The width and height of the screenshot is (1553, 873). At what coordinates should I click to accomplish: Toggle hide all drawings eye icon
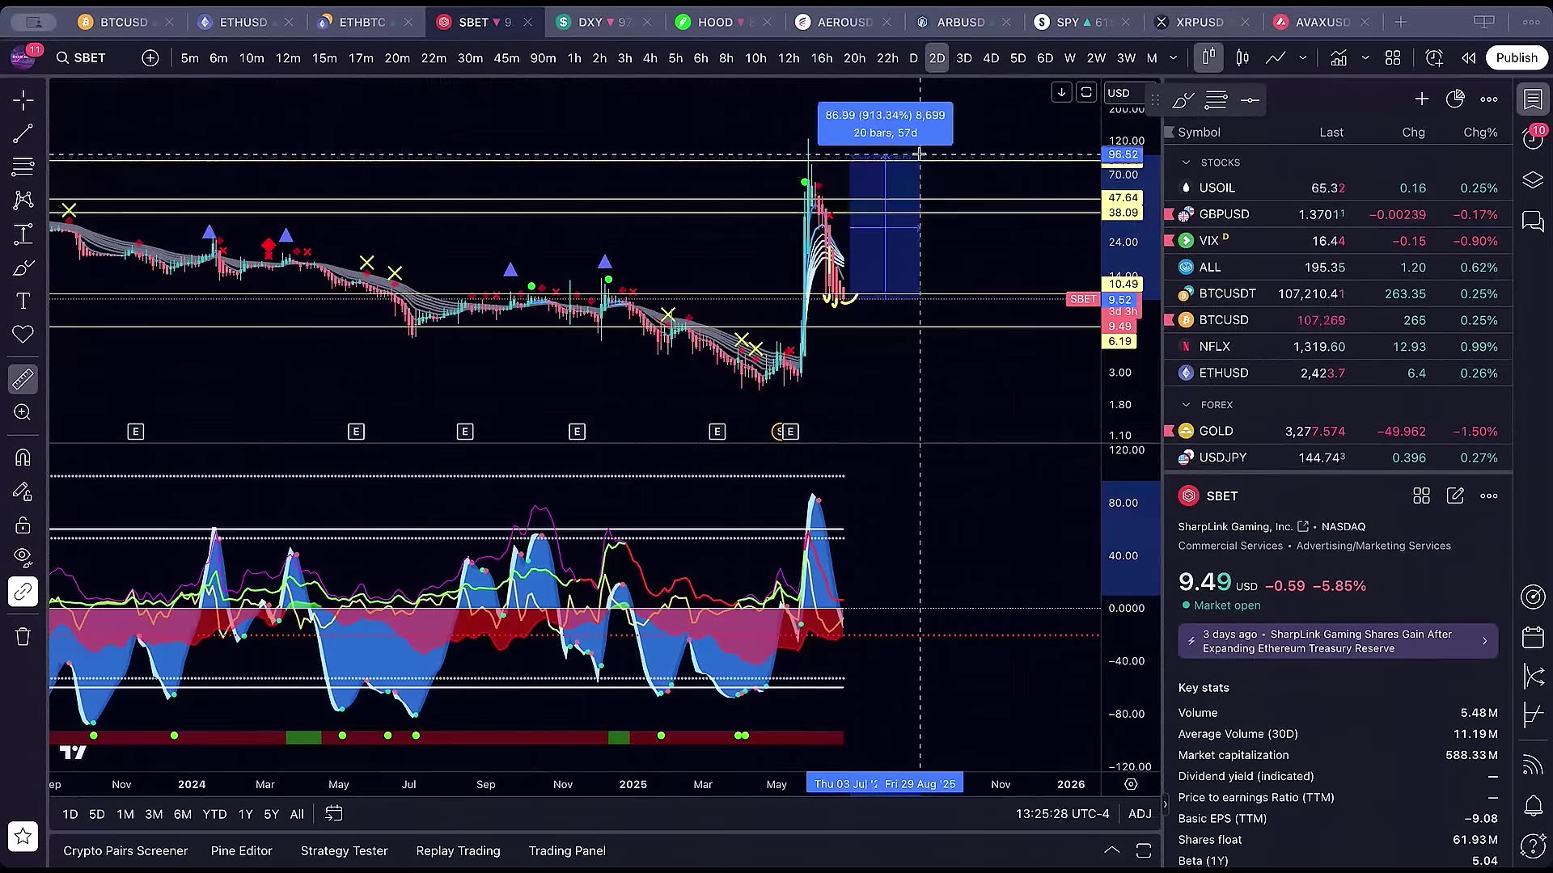click(23, 556)
